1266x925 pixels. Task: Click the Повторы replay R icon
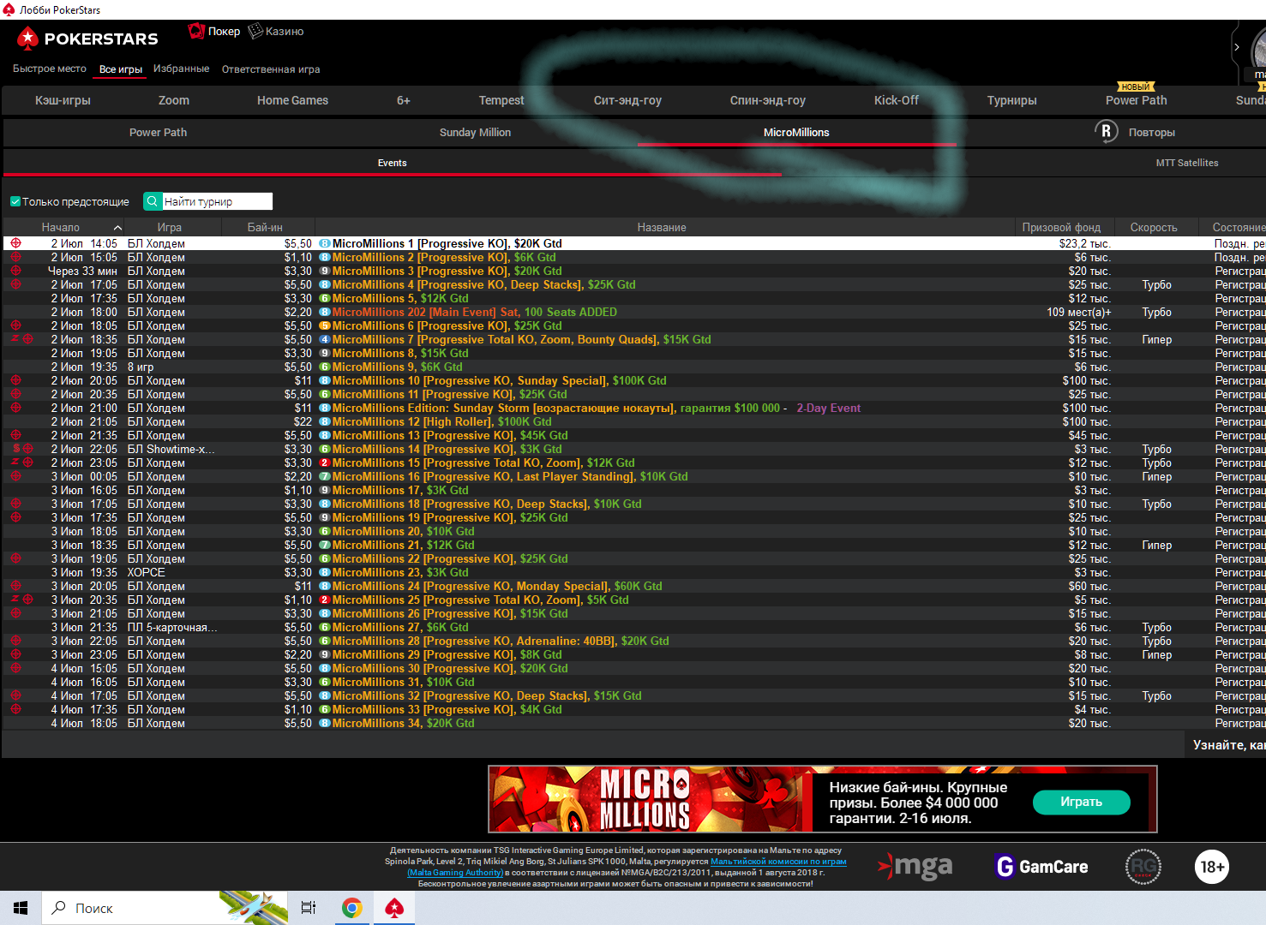click(x=1106, y=131)
